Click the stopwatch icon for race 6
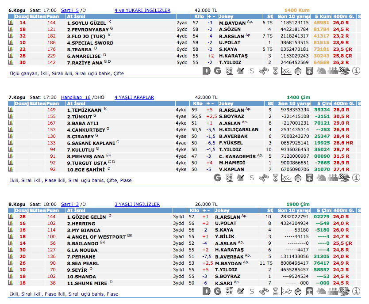The width and height of the screenshot is (369, 304). pyautogui.click(x=298, y=71)
